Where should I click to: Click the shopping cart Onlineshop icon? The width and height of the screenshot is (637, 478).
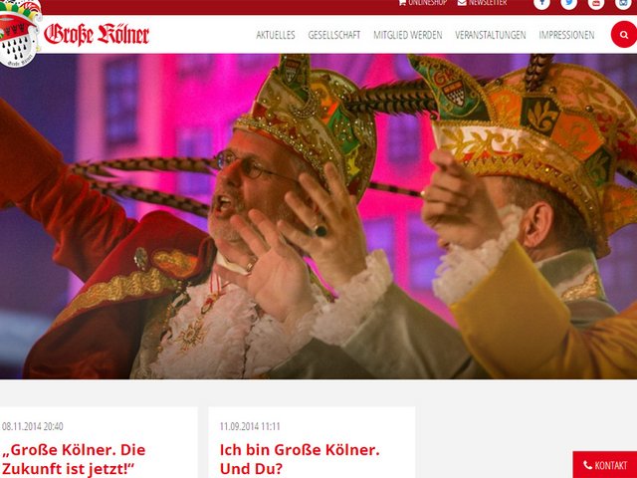click(402, 2)
